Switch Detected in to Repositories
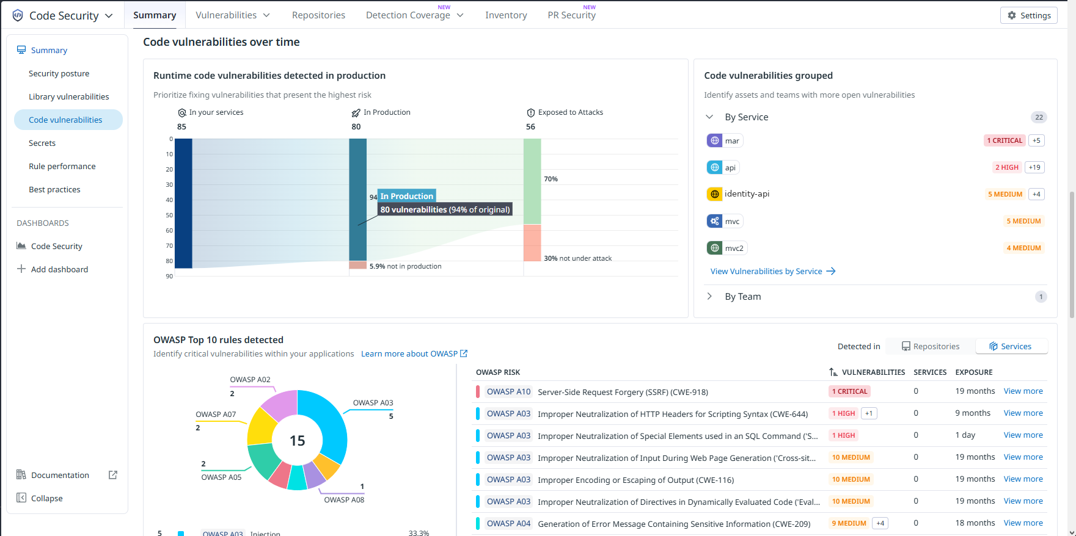 931,346
